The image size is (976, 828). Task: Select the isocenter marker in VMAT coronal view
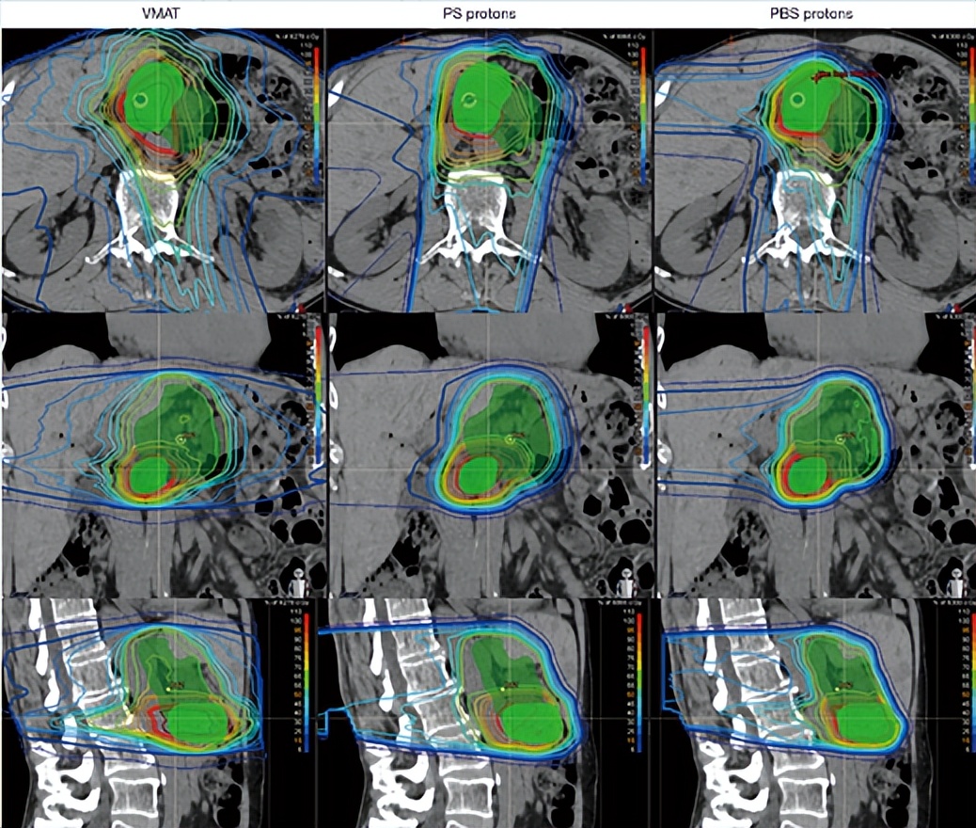pos(181,438)
